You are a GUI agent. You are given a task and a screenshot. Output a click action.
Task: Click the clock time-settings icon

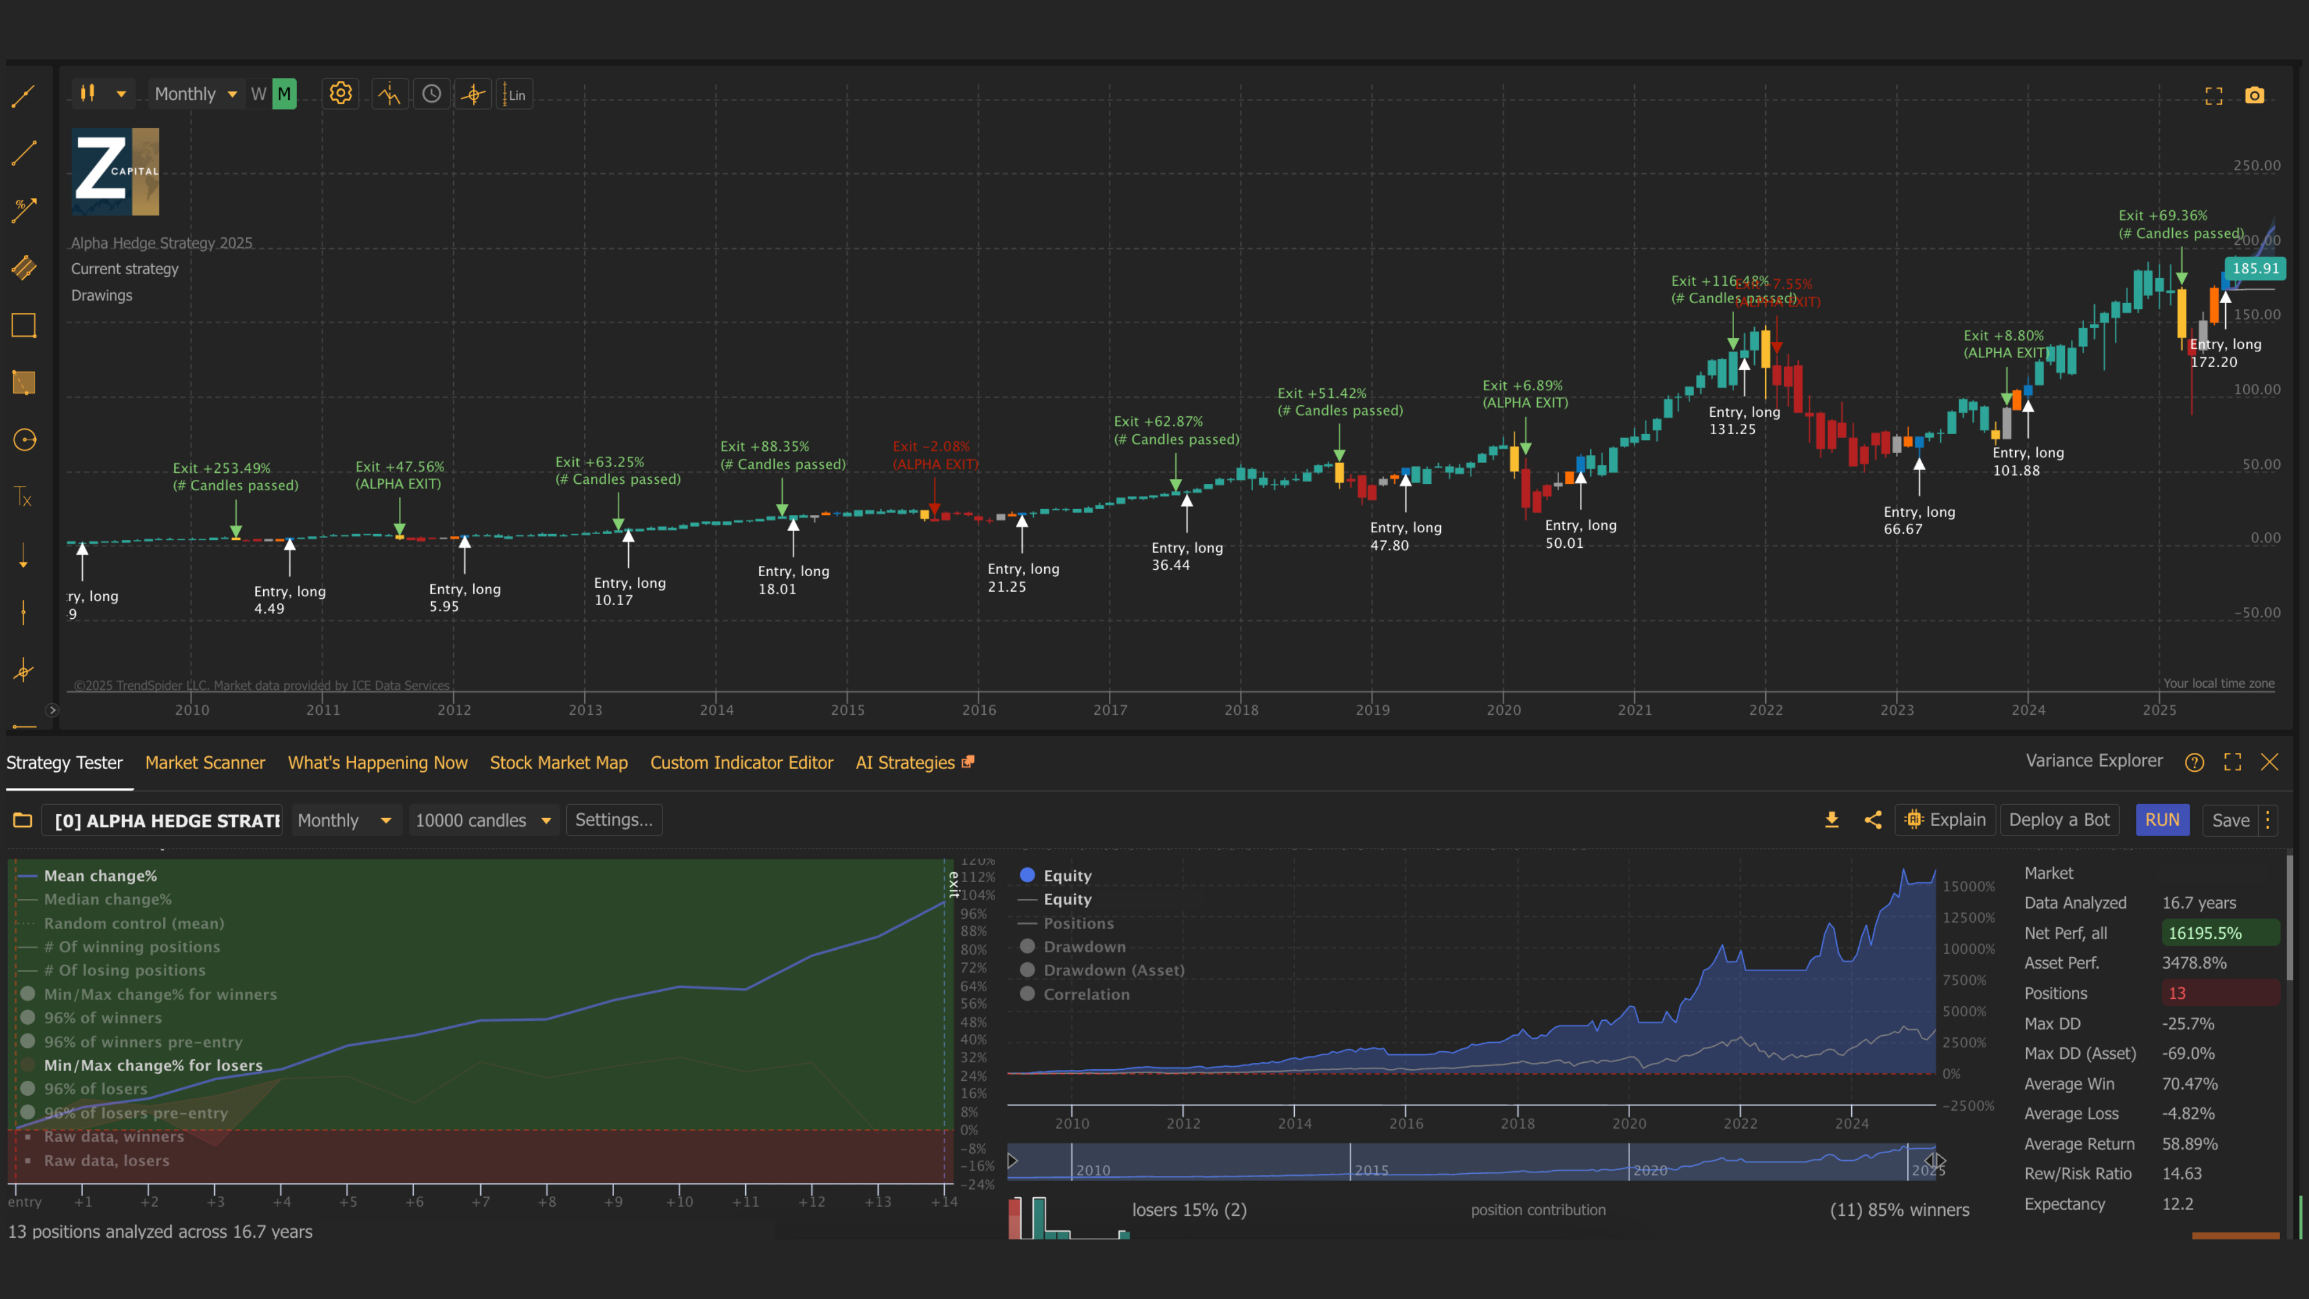coord(431,94)
